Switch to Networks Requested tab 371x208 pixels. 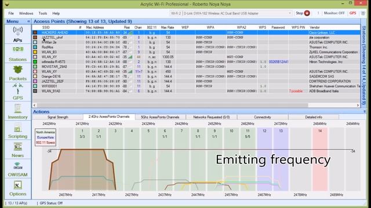click(x=212, y=117)
